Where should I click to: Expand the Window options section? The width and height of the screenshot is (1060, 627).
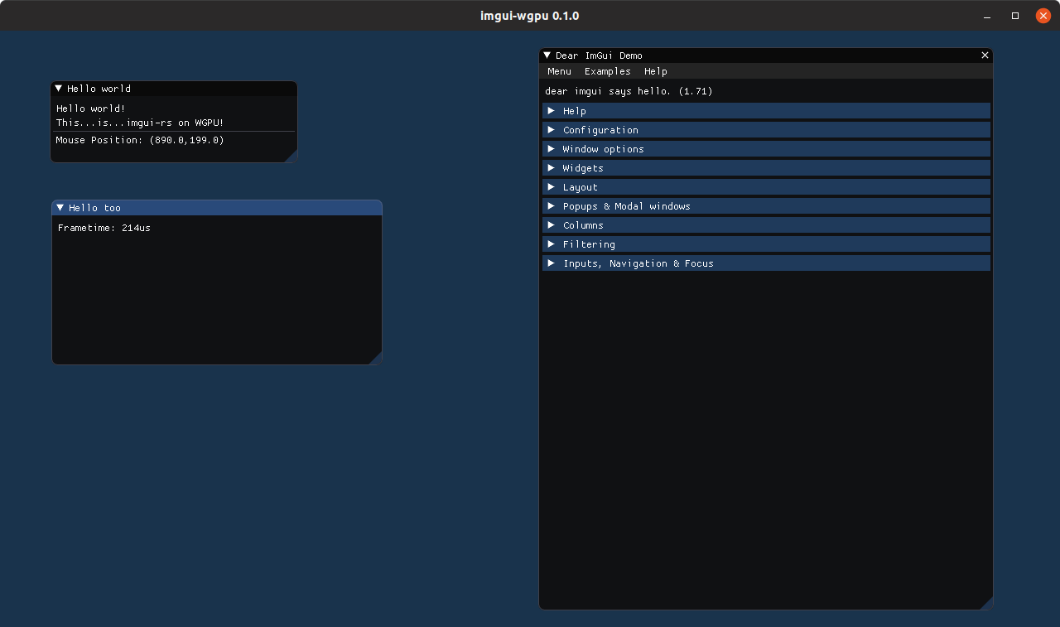coord(766,149)
